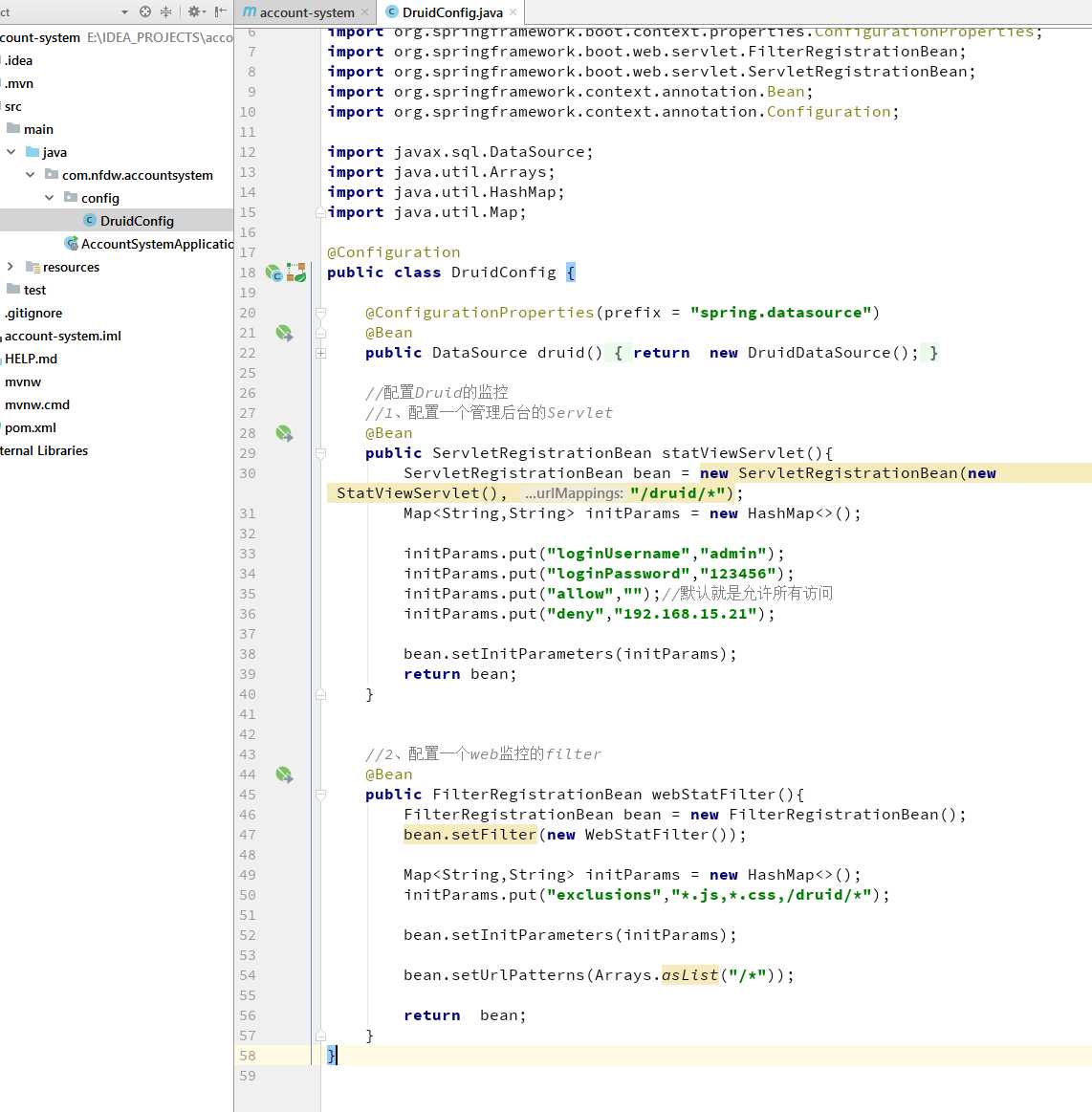The width and height of the screenshot is (1092, 1112).
Task: Click the Spring bean gutter icon on line 21
Action: coord(284,333)
